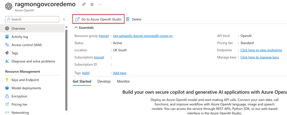
Task: Click the Keys and Endpoint key icon
Action: 7,80
